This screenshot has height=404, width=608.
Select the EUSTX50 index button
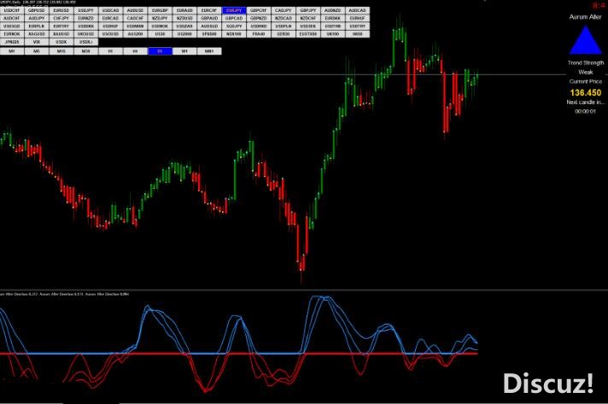(x=308, y=34)
